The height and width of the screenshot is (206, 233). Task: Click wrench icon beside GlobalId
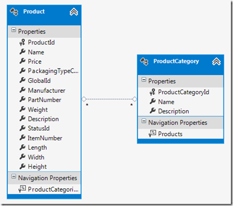click(x=22, y=80)
